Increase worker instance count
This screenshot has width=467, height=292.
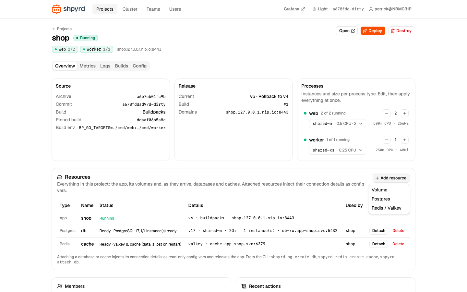click(x=405, y=140)
